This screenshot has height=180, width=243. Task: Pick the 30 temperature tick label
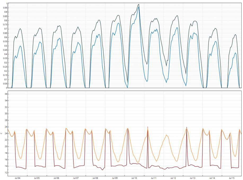pyautogui.click(x=6, y=113)
